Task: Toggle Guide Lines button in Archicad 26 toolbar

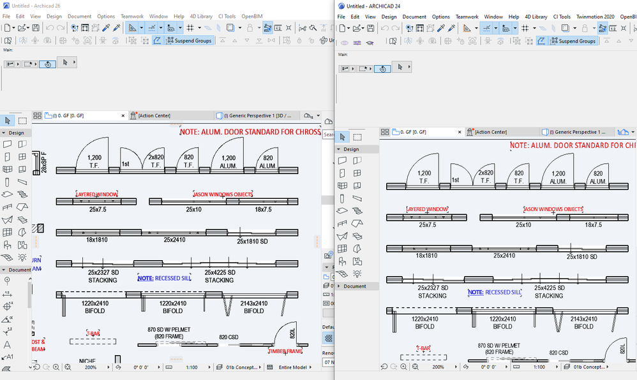Action: click(x=132, y=27)
